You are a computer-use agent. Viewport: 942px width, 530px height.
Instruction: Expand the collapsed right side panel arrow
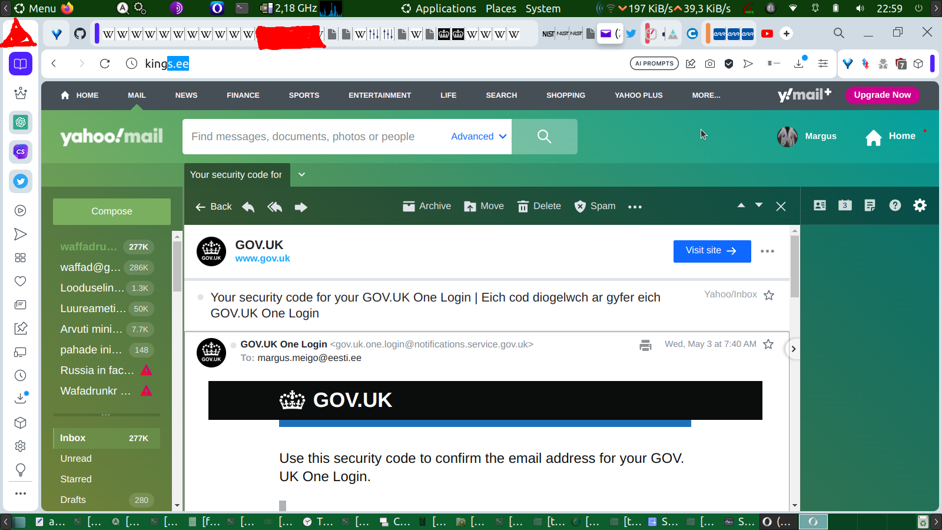coord(793,349)
